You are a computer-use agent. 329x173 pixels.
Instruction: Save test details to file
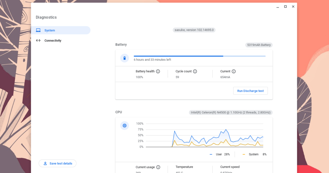58,163
